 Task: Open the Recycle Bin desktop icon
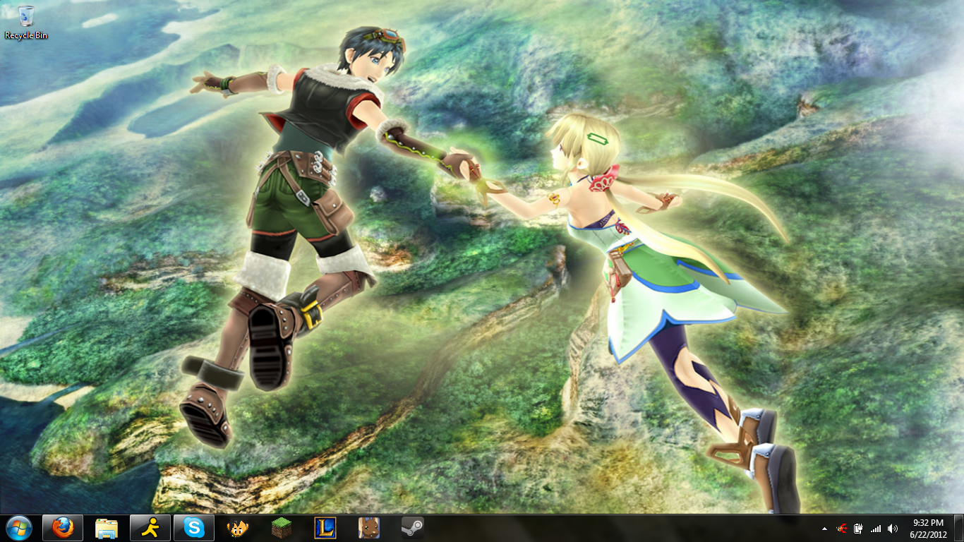(26, 17)
